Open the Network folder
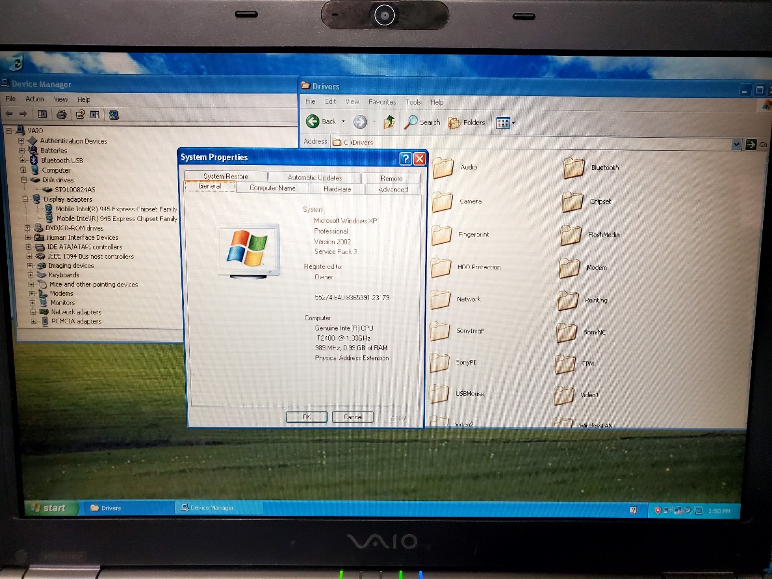This screenshot has height=579, width=772. tap(455, 299)
